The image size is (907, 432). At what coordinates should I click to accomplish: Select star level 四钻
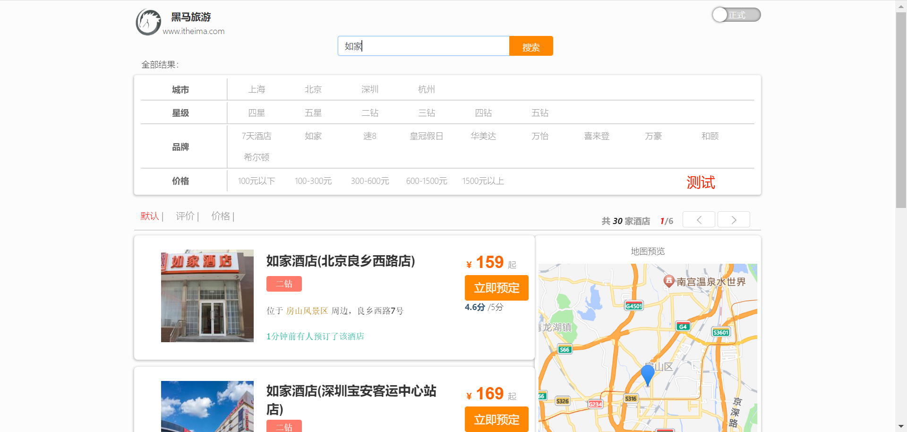[x=483, y=113]
